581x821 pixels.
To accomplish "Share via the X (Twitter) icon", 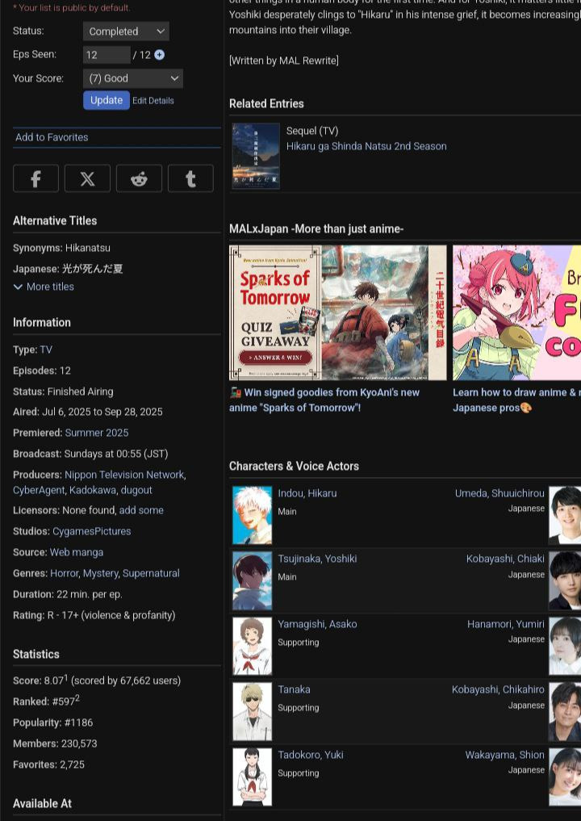I will click(x=87, y=178).
